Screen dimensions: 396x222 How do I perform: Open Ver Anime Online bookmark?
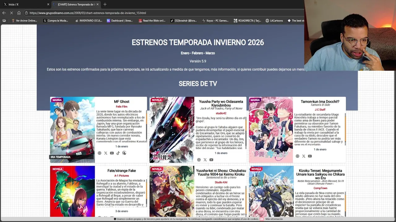(24, 21)
